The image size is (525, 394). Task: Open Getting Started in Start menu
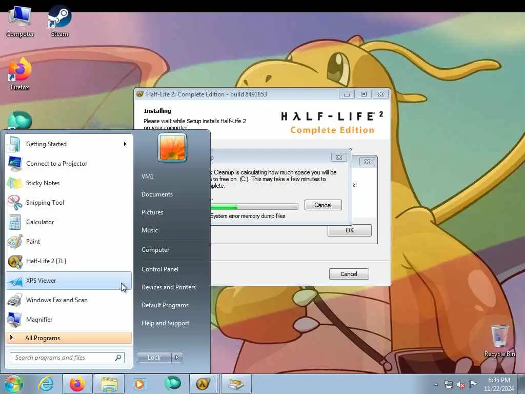pos(69,144)
